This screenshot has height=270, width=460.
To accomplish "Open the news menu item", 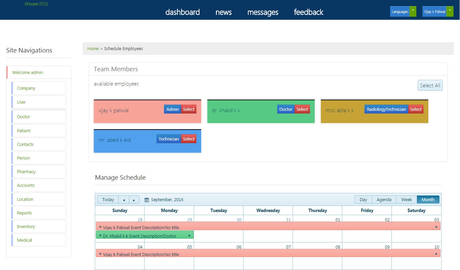I will click(224, 12).
